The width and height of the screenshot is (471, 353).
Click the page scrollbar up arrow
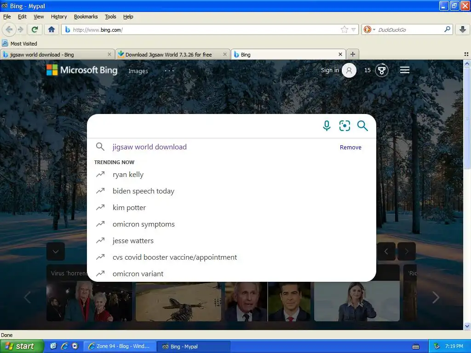467,63
